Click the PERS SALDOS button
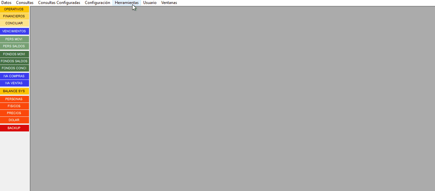 (x=14, y=46)
